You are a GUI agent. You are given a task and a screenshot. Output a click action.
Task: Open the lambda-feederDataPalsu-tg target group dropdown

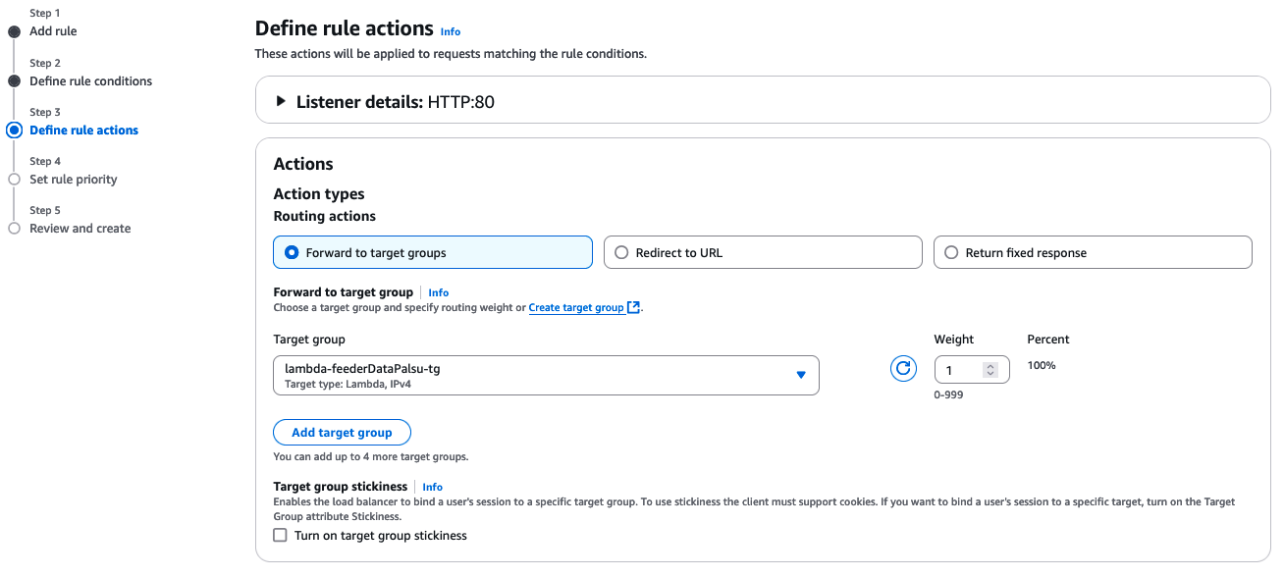[x=546, y=375]
